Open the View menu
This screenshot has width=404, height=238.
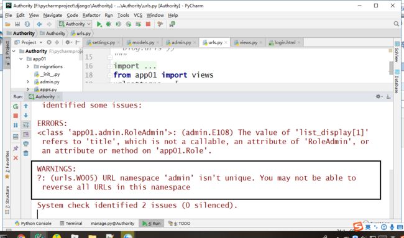tap(34, 15)
